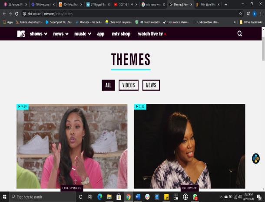
Task: Open Sticky Notes from taskbar
Action: pyautogui.click(x=166, y=197)
